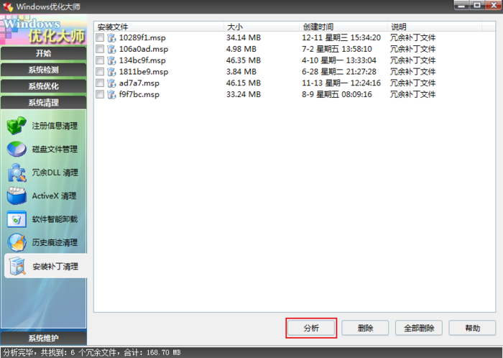The image size is (503, 358).
Task: Maximize the Windows优化大师 window
Action: click(x=477, y=5)
